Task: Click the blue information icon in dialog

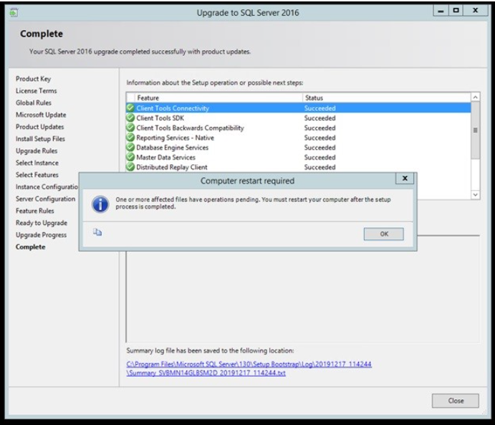Action: [100, 204]
